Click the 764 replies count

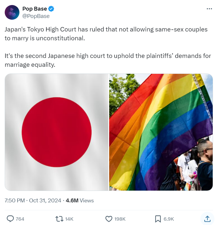pos(20,219)
